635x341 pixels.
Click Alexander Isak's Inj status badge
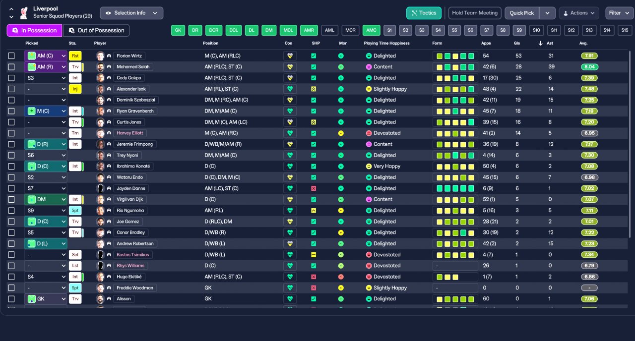[x=75, y=89]
